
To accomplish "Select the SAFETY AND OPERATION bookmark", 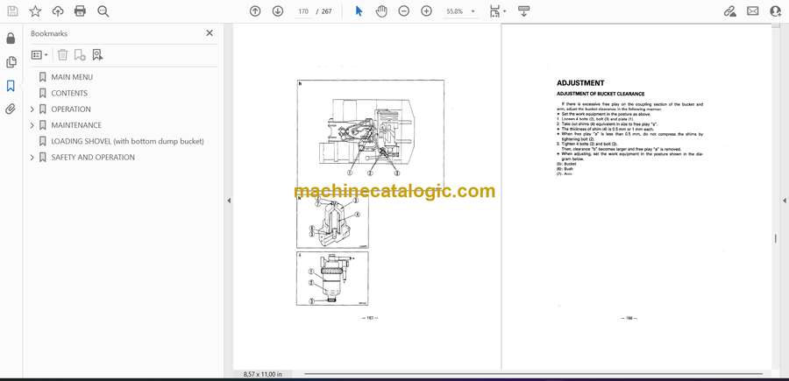I will pyautogui.click(x=93, y=158).
